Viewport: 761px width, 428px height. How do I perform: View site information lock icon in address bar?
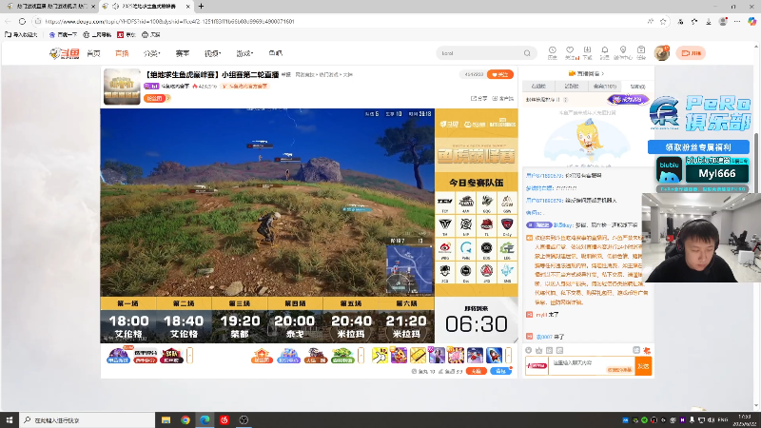(38, 21)
